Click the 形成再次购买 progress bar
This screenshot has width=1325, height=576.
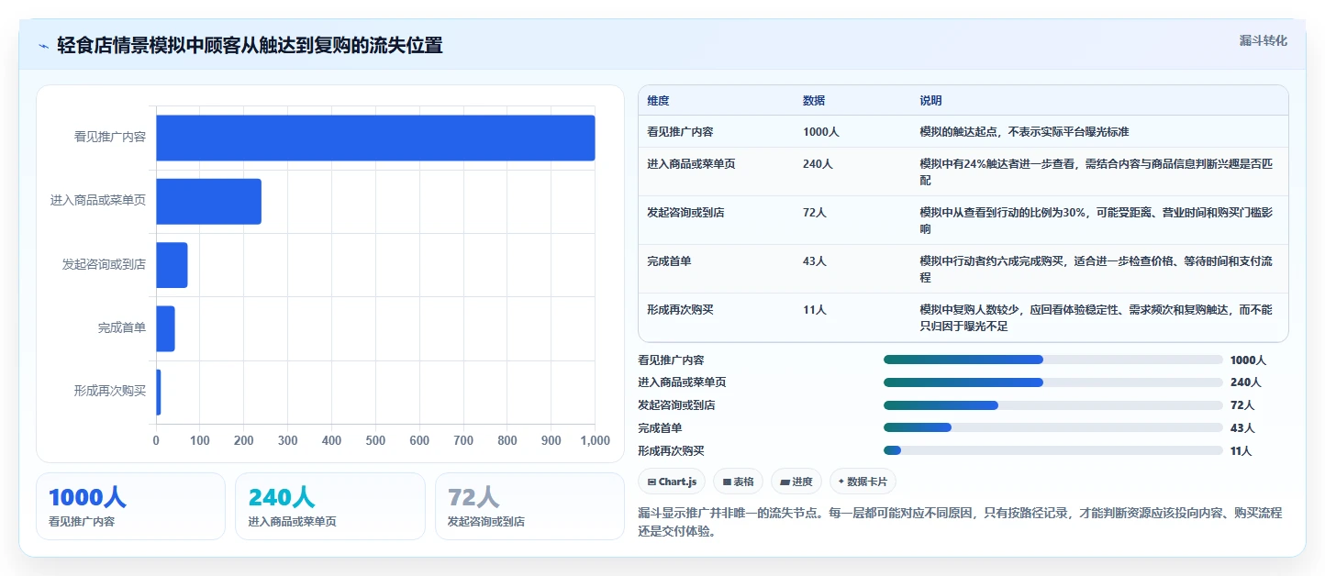(1053, 450)
